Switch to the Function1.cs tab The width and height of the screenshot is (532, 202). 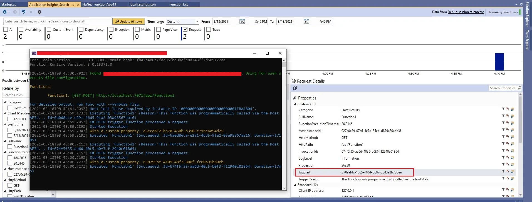click(179, 4)
